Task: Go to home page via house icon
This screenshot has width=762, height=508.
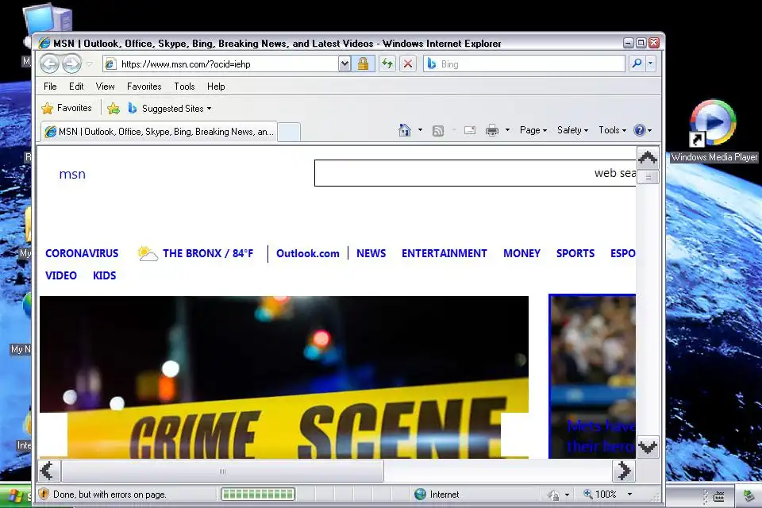Action: [404, 130]
